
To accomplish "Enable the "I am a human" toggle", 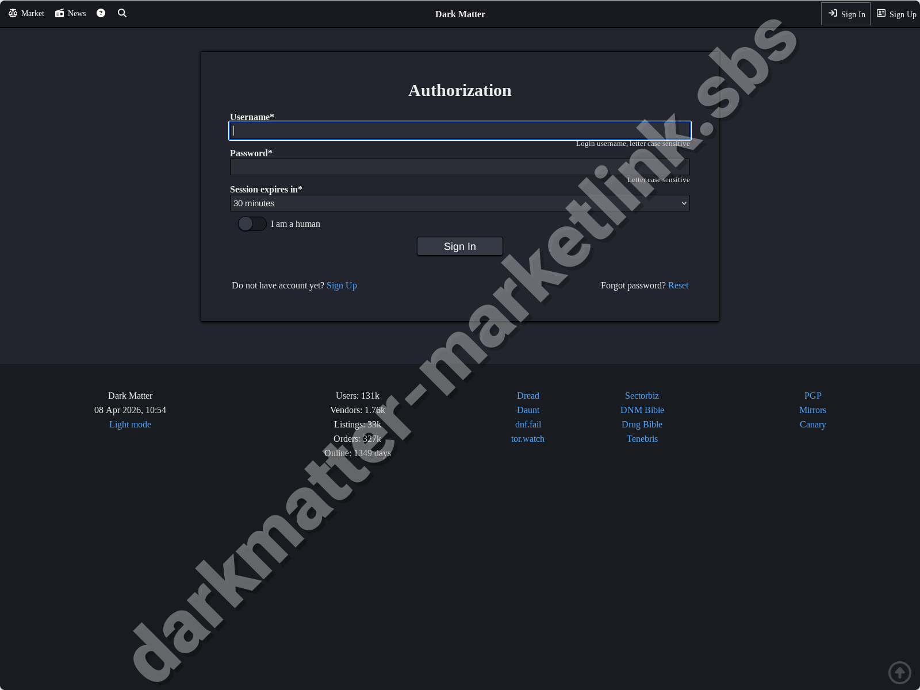I will click(252, 223).
